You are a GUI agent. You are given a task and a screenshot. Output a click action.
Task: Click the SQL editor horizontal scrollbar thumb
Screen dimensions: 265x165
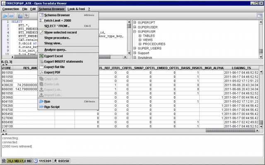click(63, 57)
